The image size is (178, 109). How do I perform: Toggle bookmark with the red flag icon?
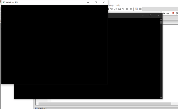[x=173, y=13]
